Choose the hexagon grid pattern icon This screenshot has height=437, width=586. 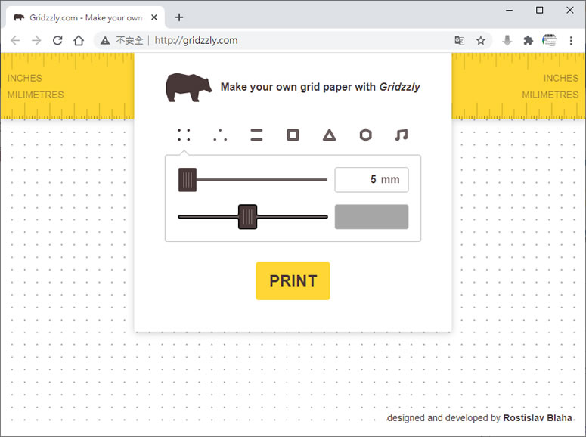click(x=365, y=135)
